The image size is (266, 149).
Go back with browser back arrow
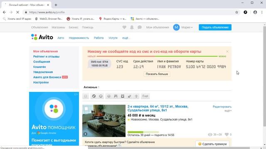click(5, 12)
